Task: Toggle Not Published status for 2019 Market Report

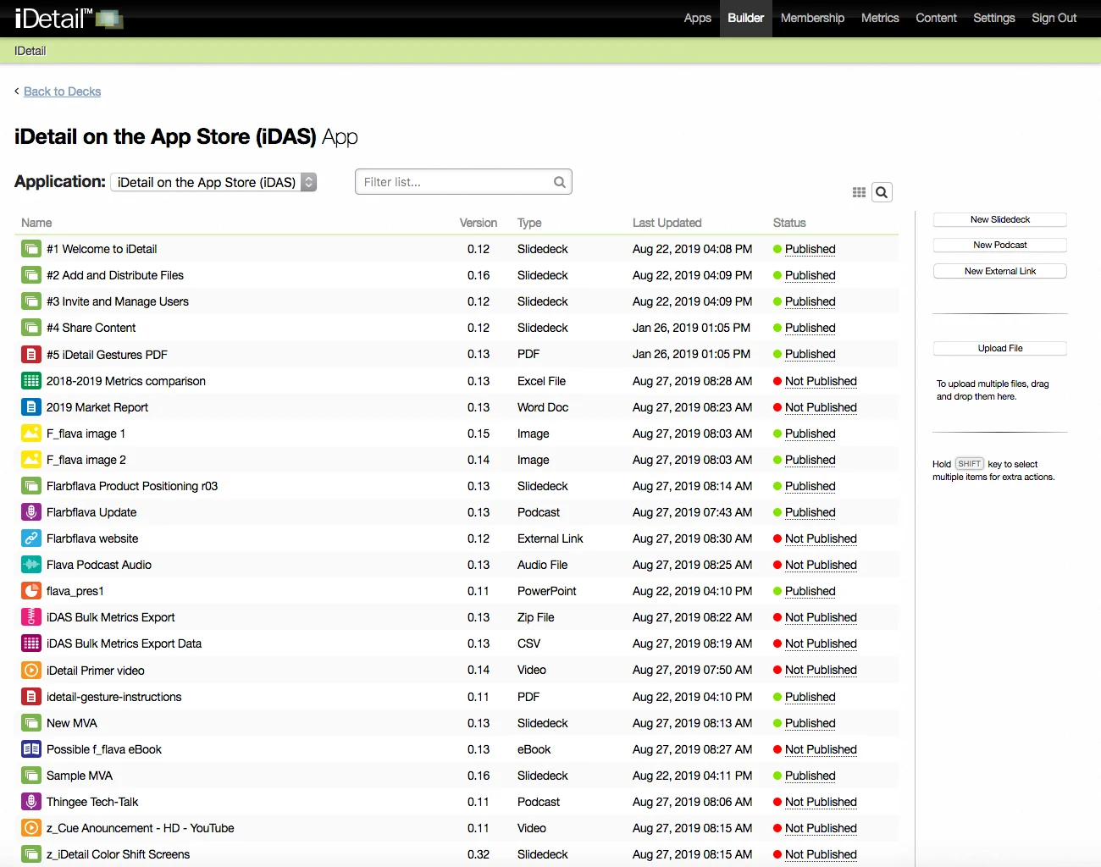Action: point(820,407)
